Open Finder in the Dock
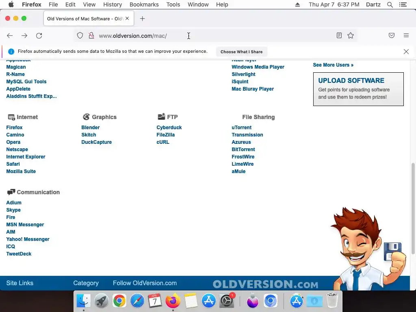The height and width of the screenshot is (312, 416). (84, 301)
